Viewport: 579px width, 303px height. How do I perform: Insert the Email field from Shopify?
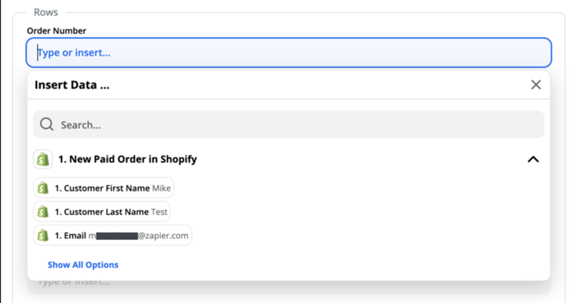pos(112,235)
